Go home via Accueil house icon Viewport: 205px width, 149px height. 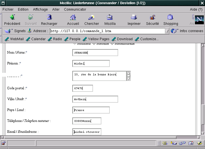(x=73, y=18)
